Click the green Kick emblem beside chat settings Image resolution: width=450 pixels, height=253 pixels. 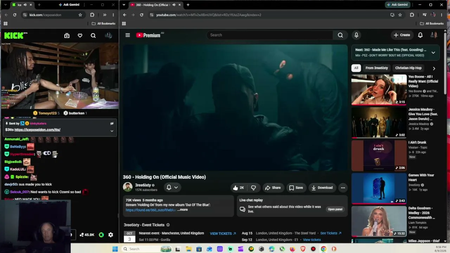coord(101,235)
